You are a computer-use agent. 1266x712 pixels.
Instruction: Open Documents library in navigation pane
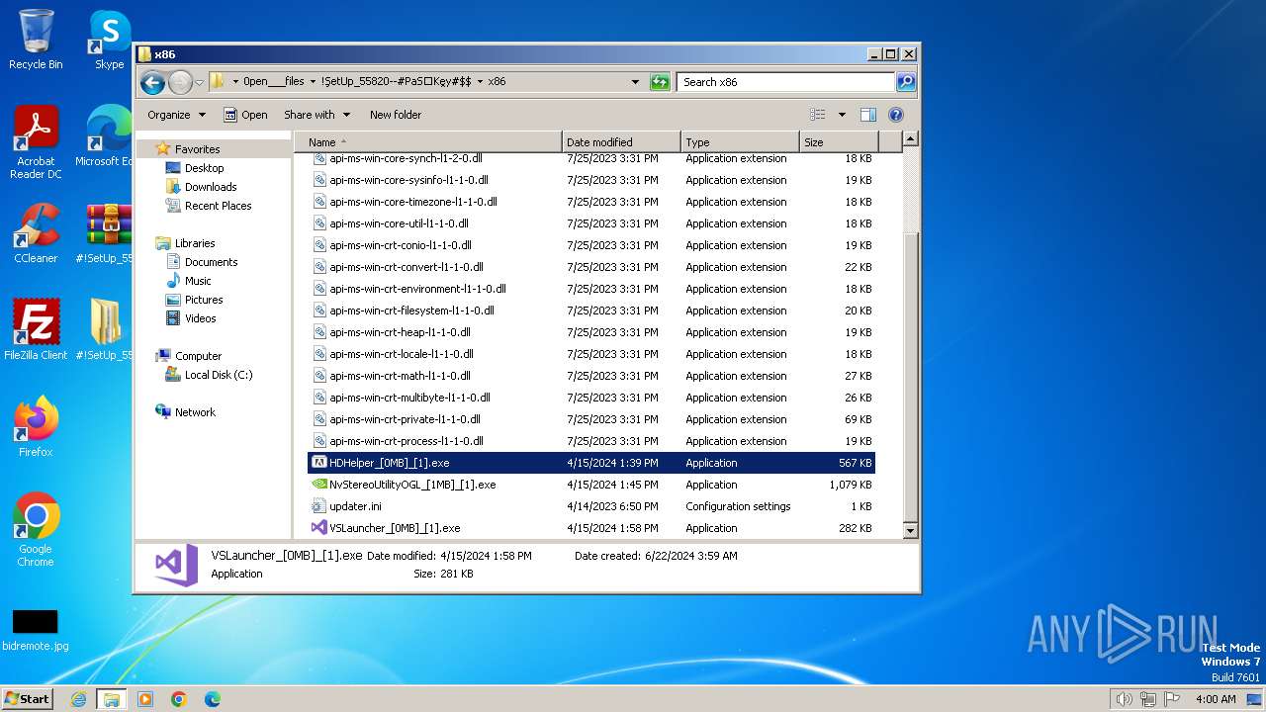211,262
